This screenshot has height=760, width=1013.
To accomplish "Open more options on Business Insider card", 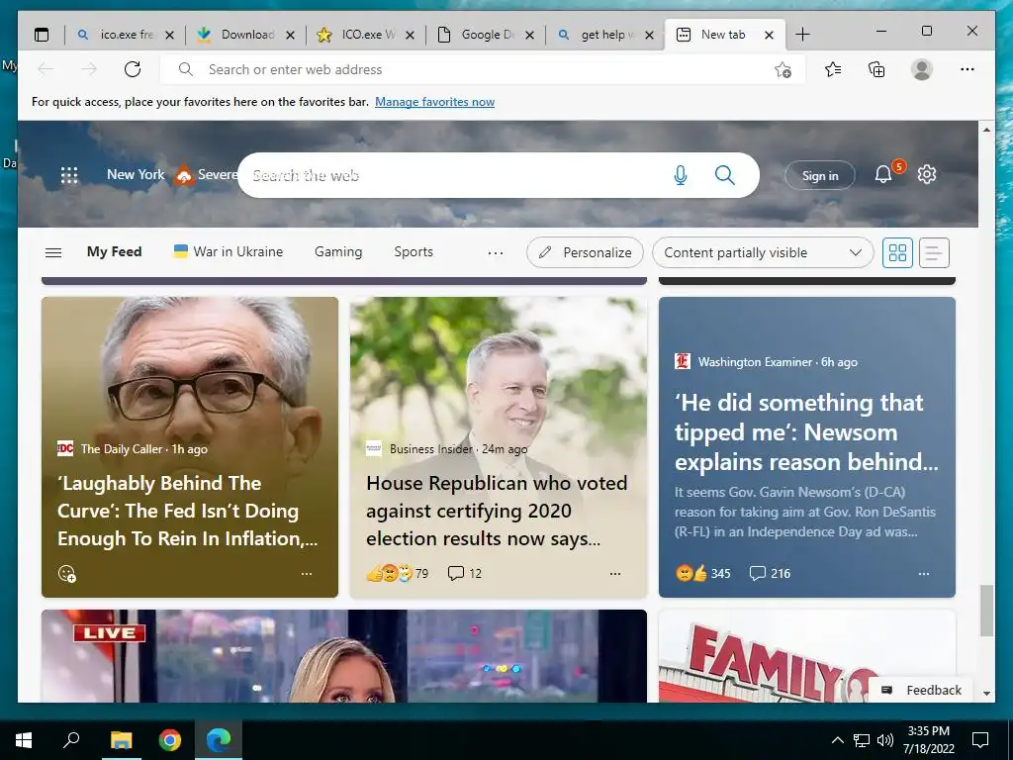I will [x=615, y=573].
